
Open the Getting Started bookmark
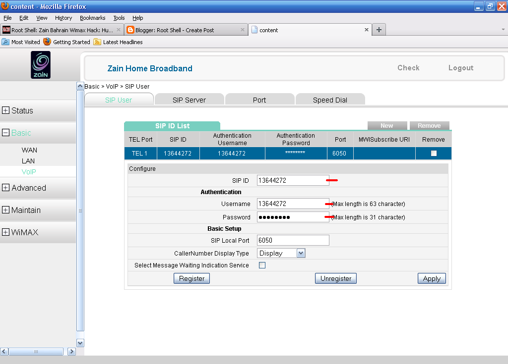tap(67, 42)
